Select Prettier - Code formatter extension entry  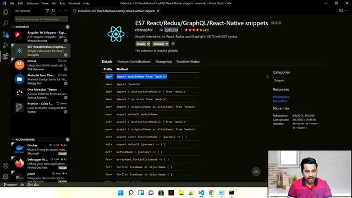[x=41, y=108]
